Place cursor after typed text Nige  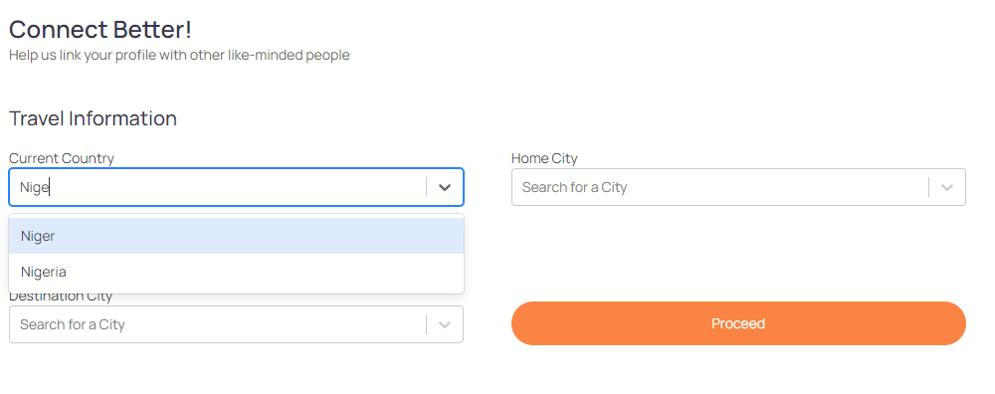[50, 187]
